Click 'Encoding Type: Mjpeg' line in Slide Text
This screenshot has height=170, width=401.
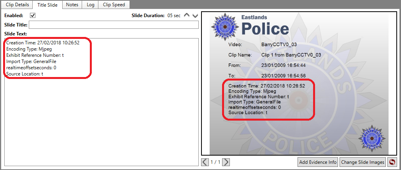click(29, 49)
